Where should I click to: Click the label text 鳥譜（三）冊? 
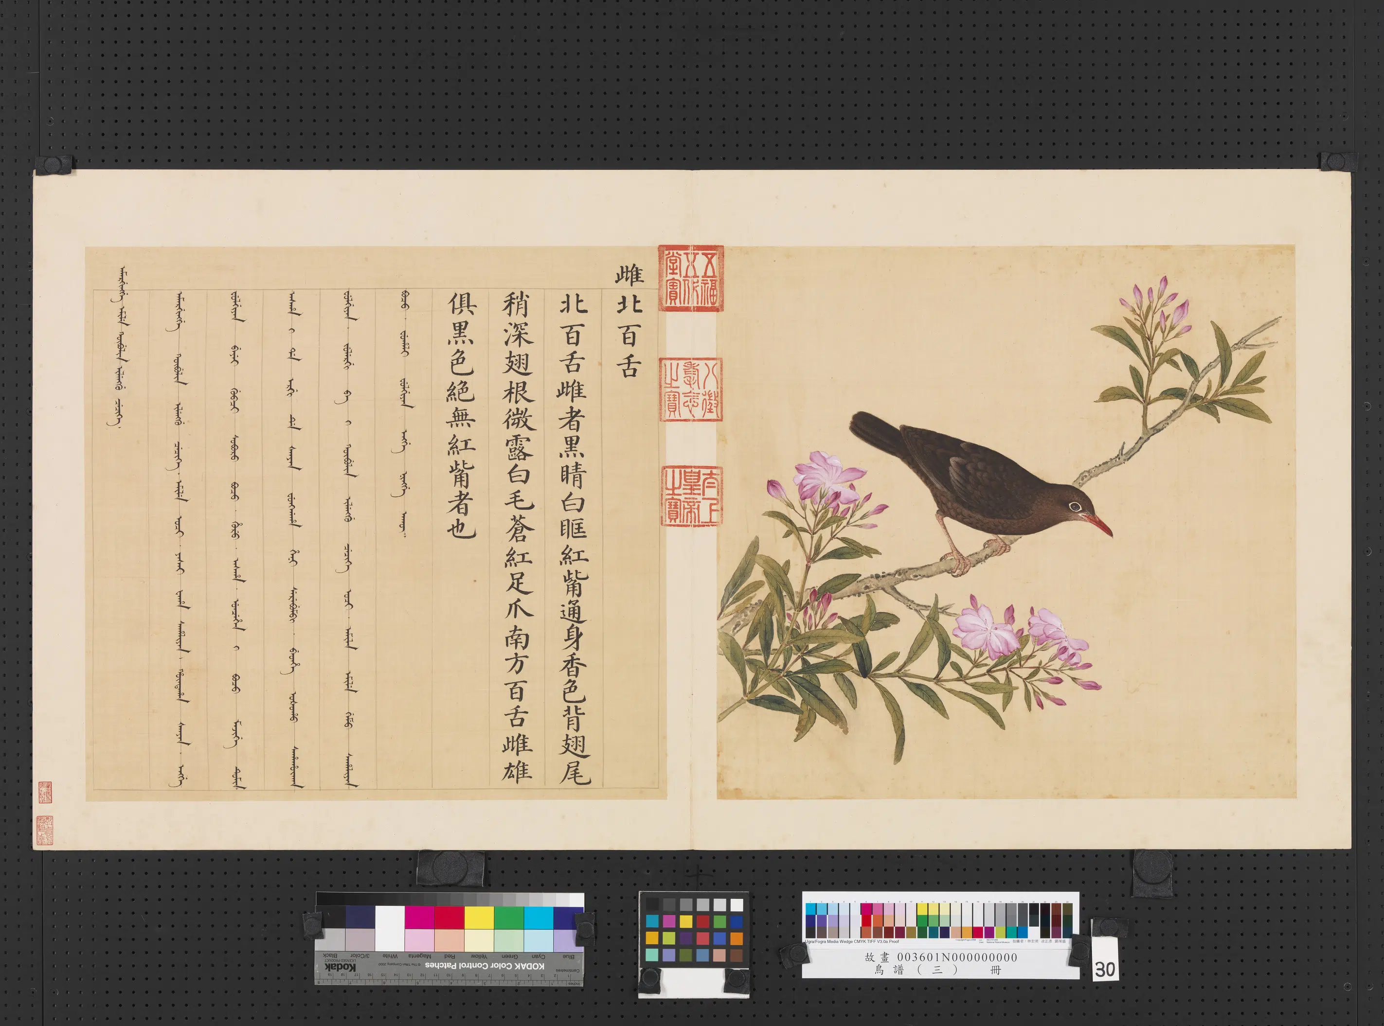(937, 970)
